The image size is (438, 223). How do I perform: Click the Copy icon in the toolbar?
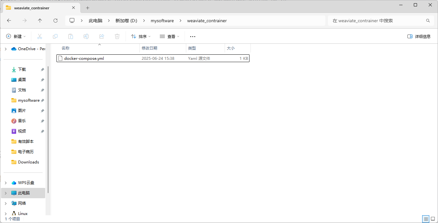(x=55, y=36)
